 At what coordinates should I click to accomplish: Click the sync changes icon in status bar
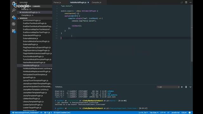(41, 113)
